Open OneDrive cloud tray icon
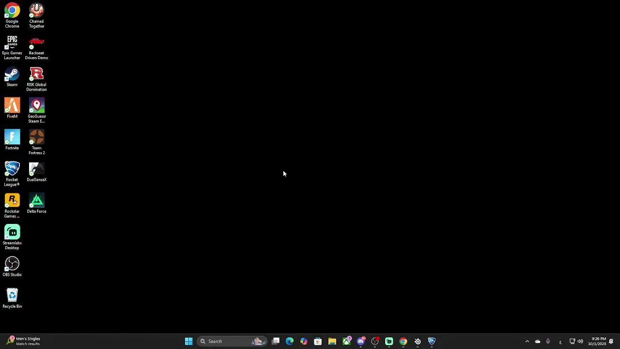The image size is (620, 349). (538, 341)
